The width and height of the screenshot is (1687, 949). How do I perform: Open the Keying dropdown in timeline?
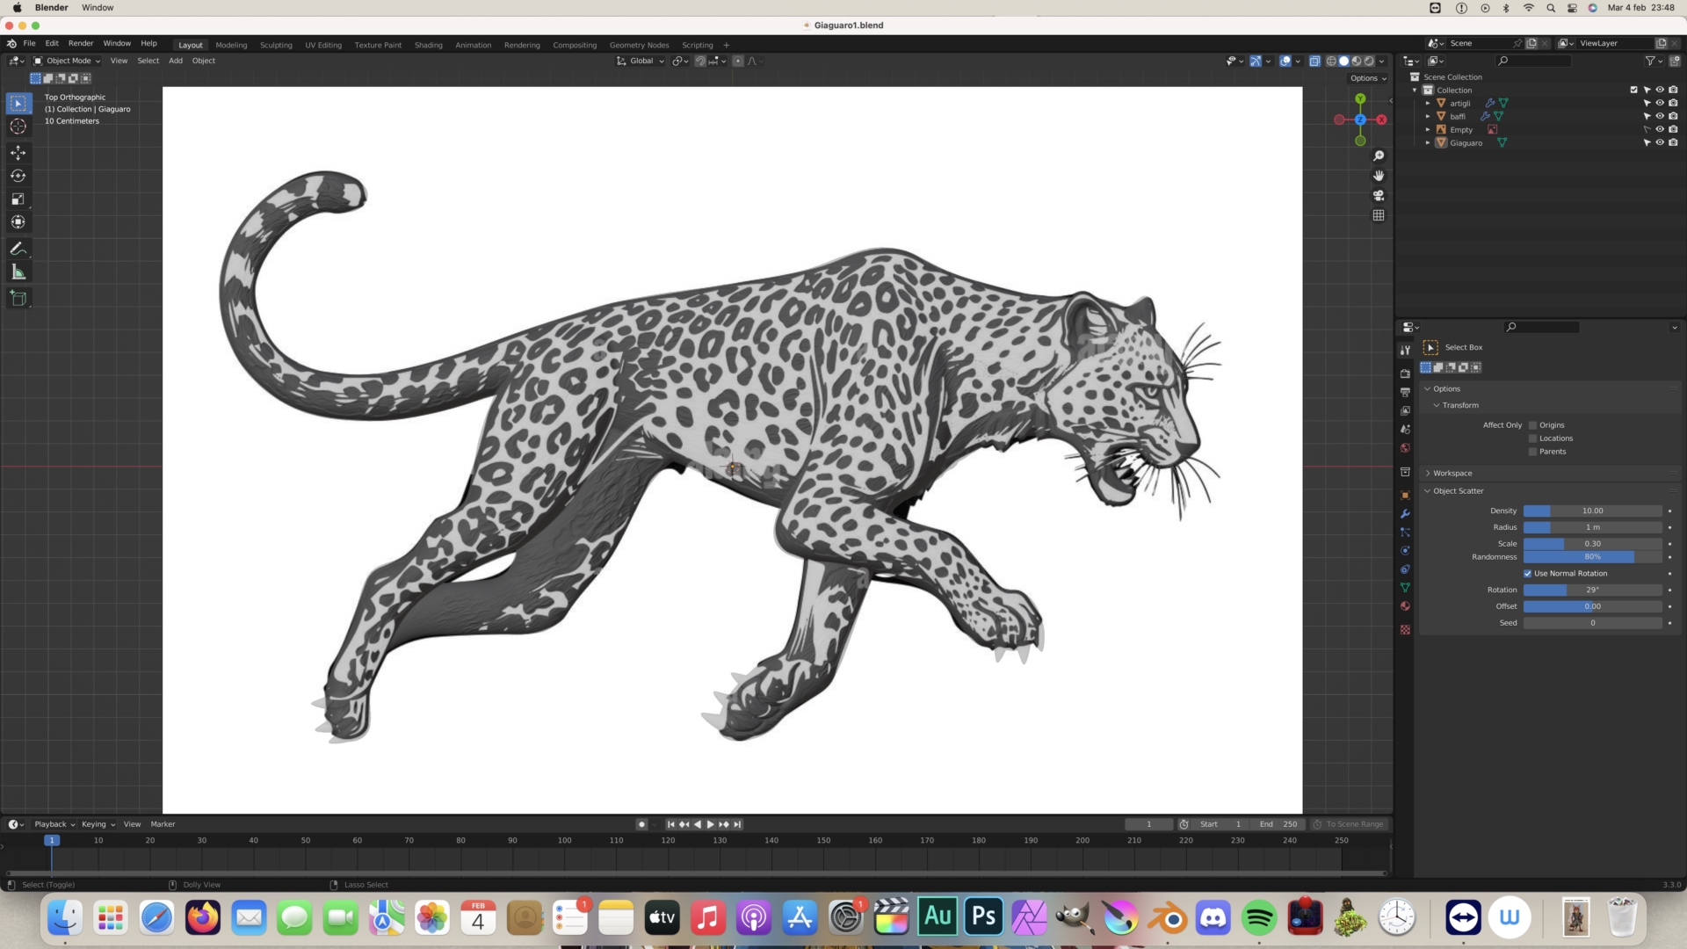click(98, 825)
